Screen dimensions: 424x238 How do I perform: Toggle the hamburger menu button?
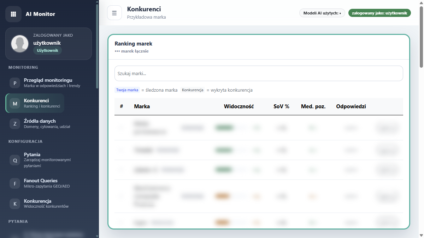coord(114,13)
